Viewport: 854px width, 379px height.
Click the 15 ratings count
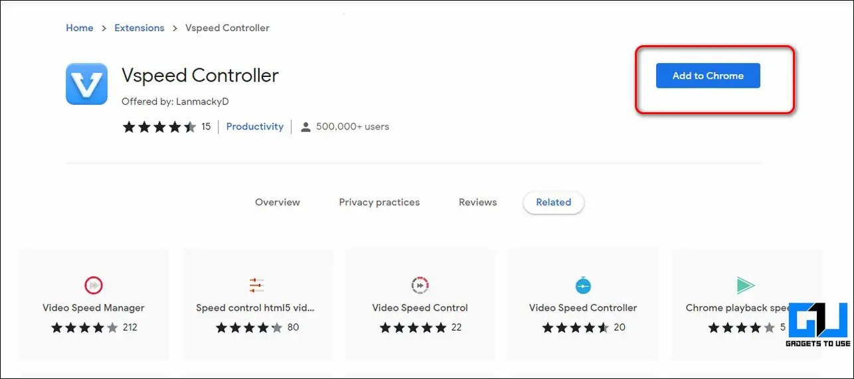pos(206,126)
